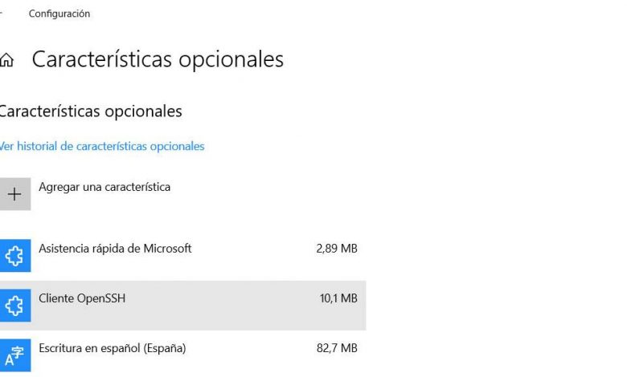The height and width of the screenshot is (377, 627).
Task: Click empty title bar area right of Configuración
Action: 322,14
